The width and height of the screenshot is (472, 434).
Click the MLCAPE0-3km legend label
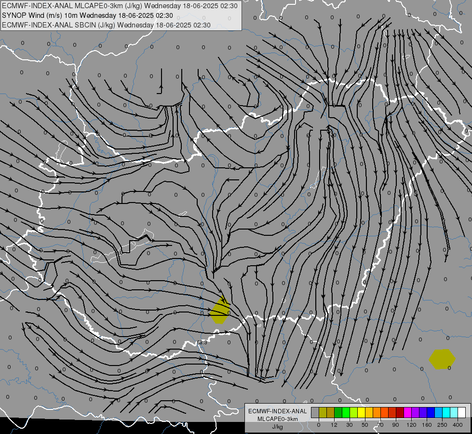(277, 419)
